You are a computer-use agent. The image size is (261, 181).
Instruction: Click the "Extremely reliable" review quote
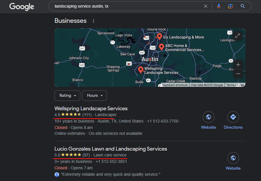coord(110,175)
